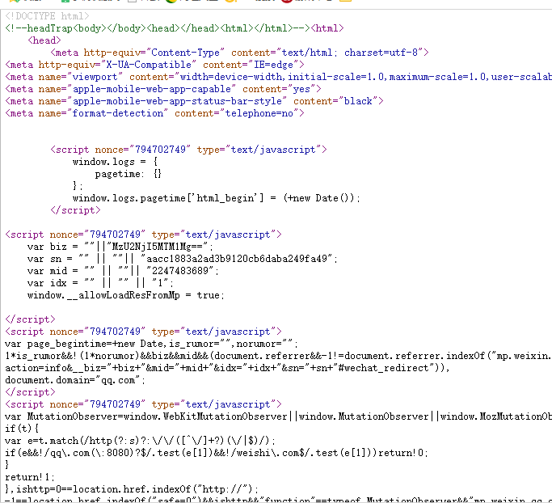Screen dimensions: 552x503
Task: Click the "var page_begintime=+new Date" line
Action: point(151,344)
